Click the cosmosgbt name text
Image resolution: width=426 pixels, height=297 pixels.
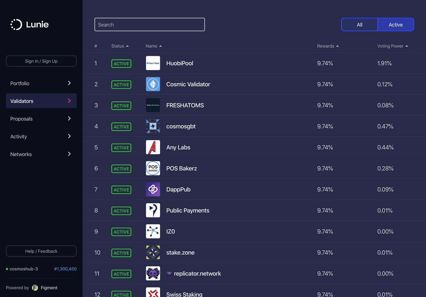click(x=181, y=127)
